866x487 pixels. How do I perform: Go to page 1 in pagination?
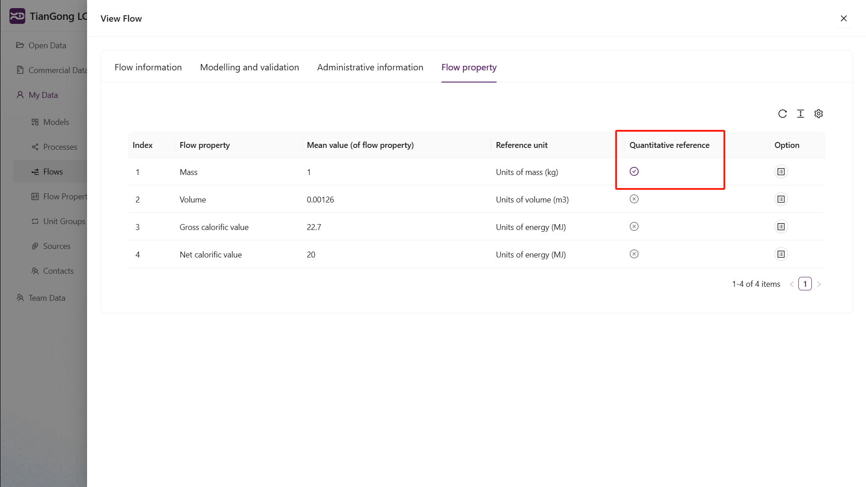(x=805, y=284)
